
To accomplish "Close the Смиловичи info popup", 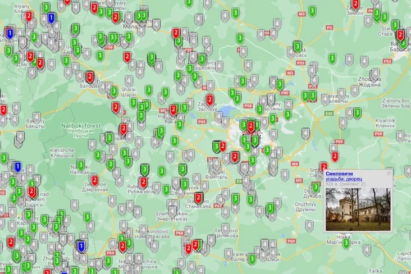I will (x=389, y=173).
